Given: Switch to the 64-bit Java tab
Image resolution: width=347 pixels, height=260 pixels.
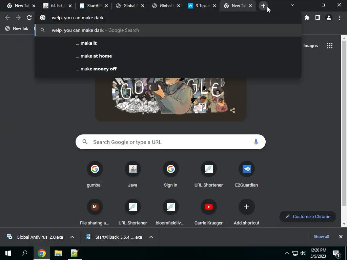Looking at the screenshot, I should pyautogui.click(x=57, y=6).
